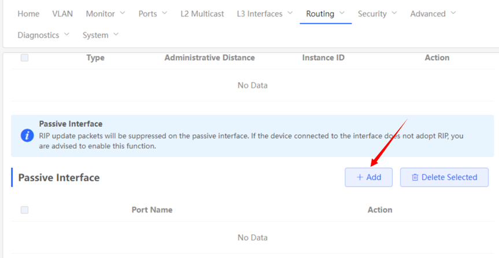Tick the select-all checkbox beside Type column

pyautogui.click(x=24, y=58)
